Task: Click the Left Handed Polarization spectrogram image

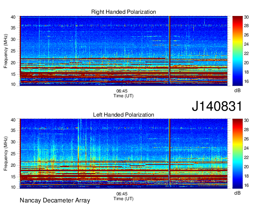Action: pyautogui.click(x=124, y=154)
